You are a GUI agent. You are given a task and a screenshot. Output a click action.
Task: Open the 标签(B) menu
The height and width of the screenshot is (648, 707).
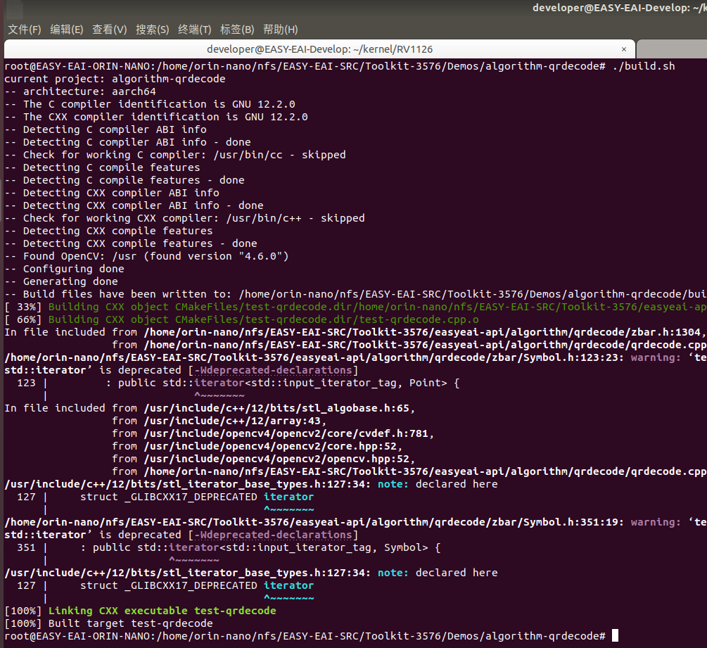pyautogui.click(x=237, y=30)
